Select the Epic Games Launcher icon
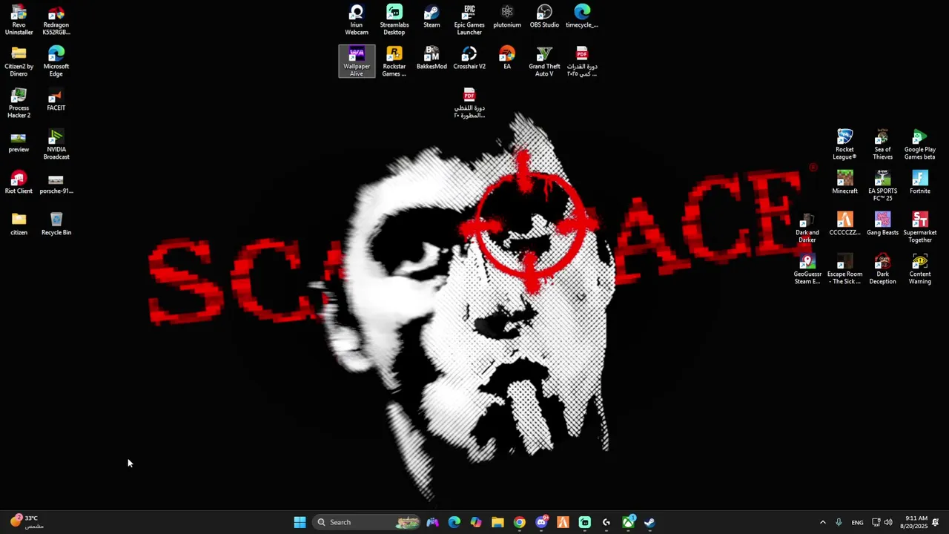This screenshot has height=534, width=949. point(469,20)
